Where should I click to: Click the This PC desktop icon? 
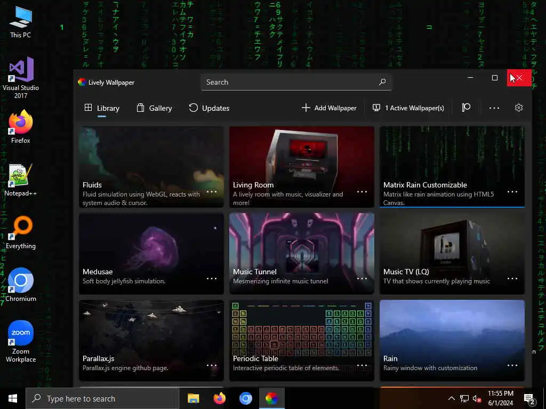pos(21,22)
